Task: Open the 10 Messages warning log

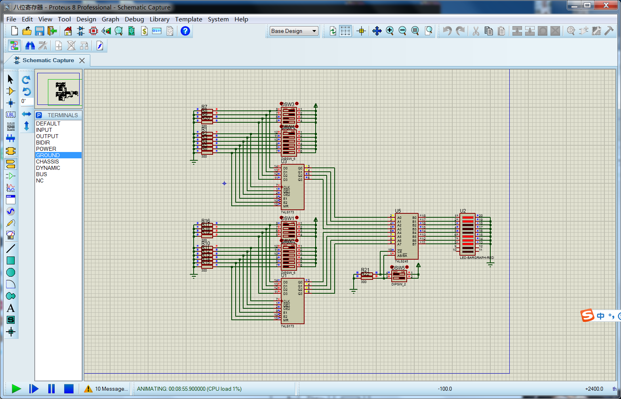Action: click(x=106, y=389)
